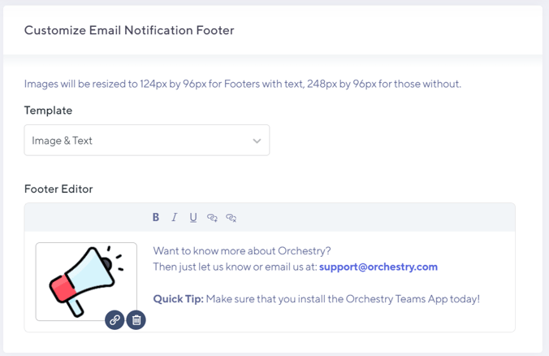Apply italic formatting in the footer editor
This screenshot has width=549, height=356.
click(x=174, y=217)
